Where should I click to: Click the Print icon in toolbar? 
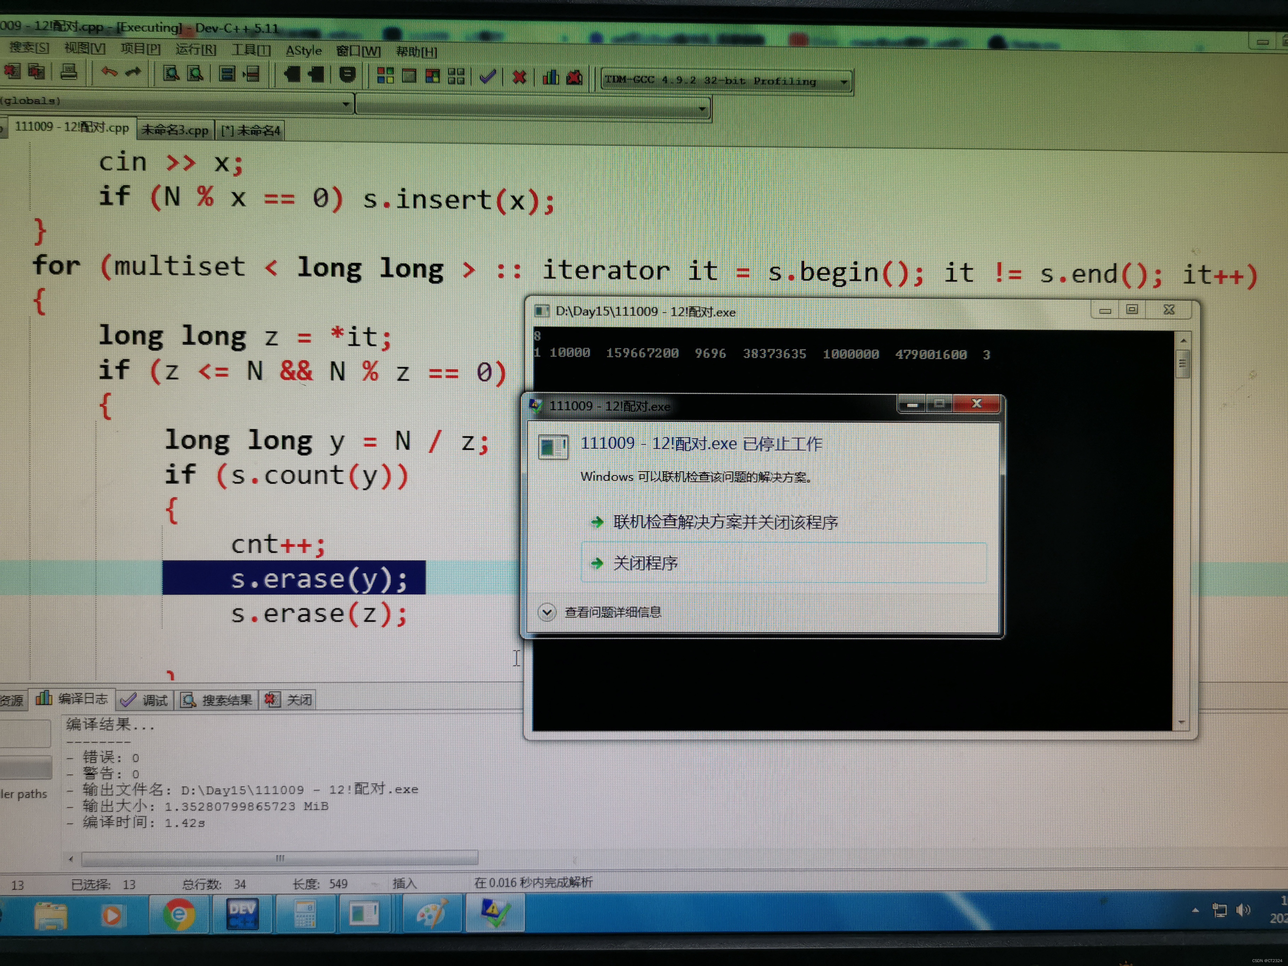(x=69, y=72)
